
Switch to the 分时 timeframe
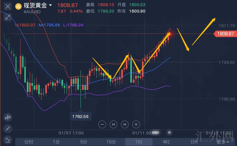tap(29, 141)
